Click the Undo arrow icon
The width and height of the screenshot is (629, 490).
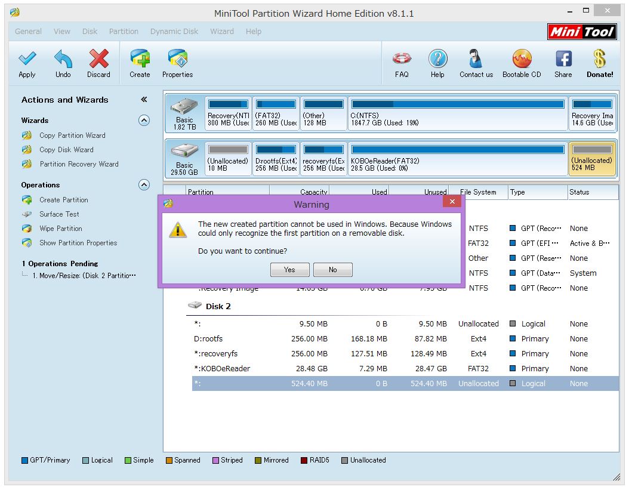click(63, 58)
